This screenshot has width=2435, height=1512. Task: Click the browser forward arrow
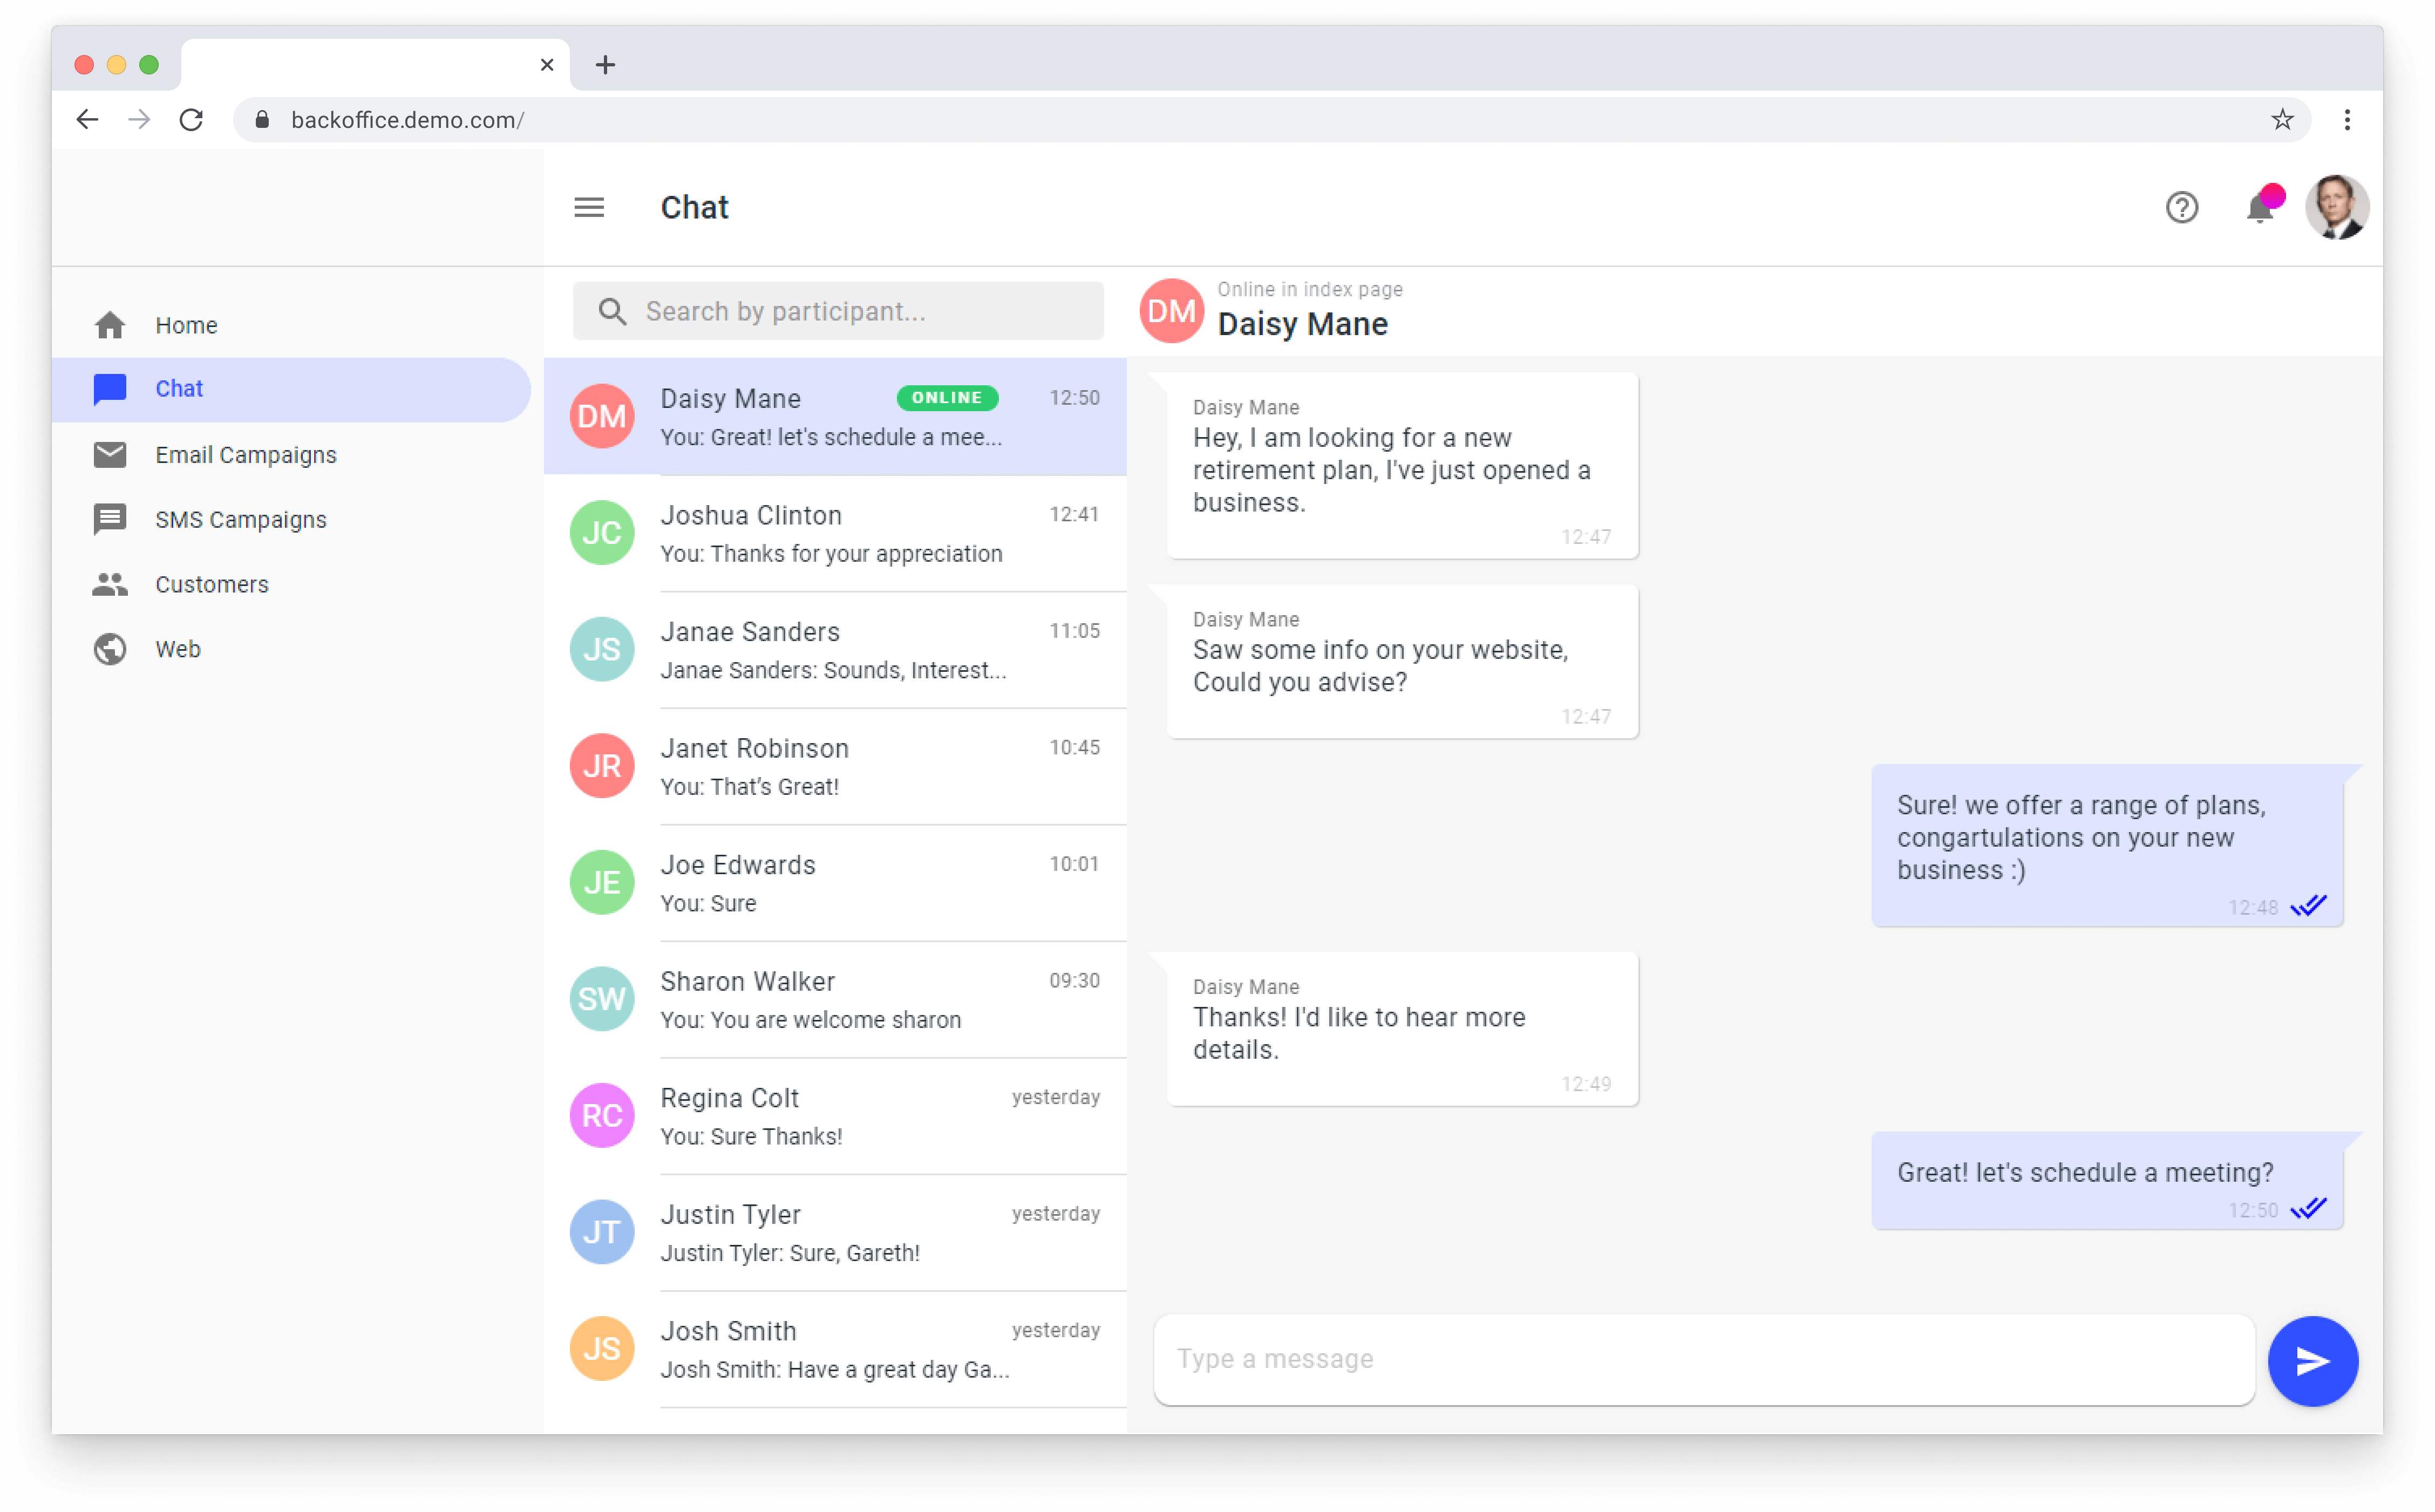pos(139,120)
